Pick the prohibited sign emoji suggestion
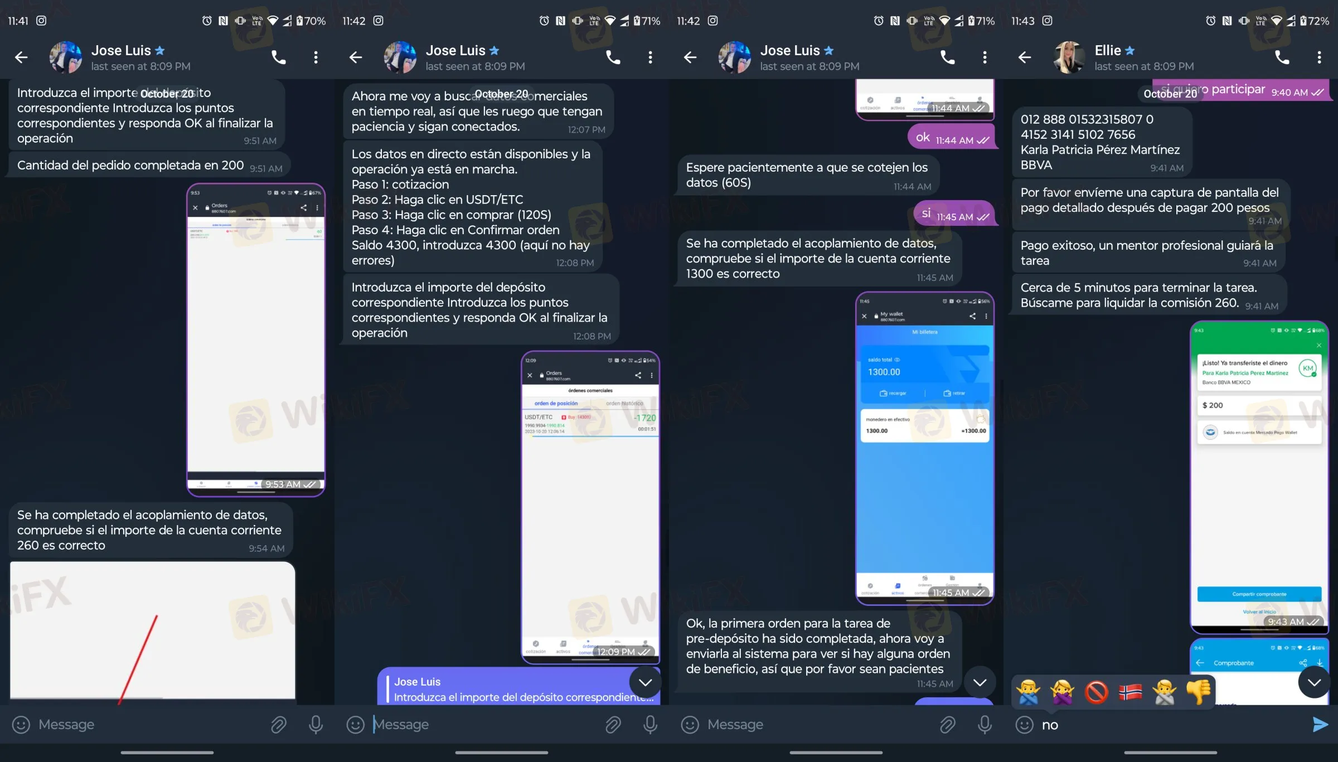The image size is (1338, 762). 1097,692
